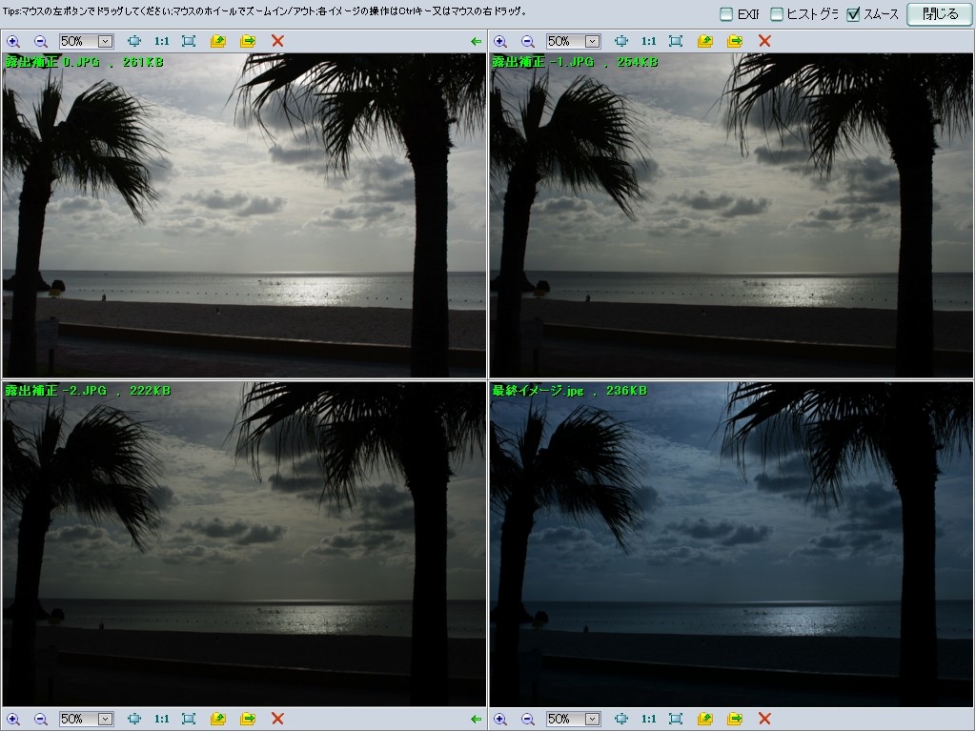
Task: Delete 露出補正 0.JPG with red X
Action: [277, 41]
